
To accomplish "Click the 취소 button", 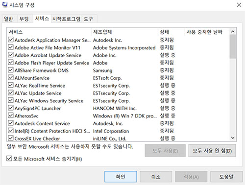I will (156, 177).
